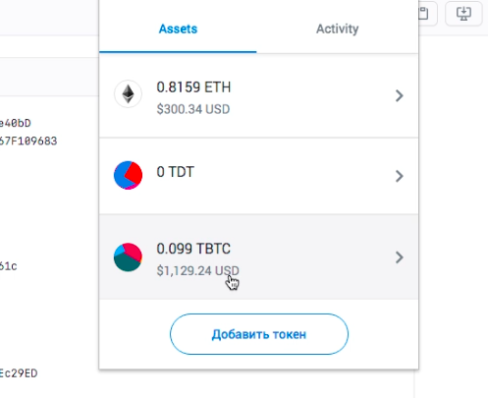Click the Добавить токен button
The image size is (488, 398).
click(259, 334)
